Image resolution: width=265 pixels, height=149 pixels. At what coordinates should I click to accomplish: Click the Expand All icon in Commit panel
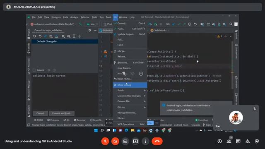click(x=74, y=36)
